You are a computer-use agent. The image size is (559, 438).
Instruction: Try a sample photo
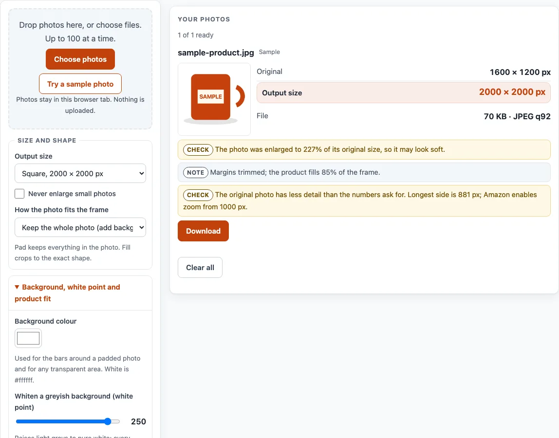80,84
